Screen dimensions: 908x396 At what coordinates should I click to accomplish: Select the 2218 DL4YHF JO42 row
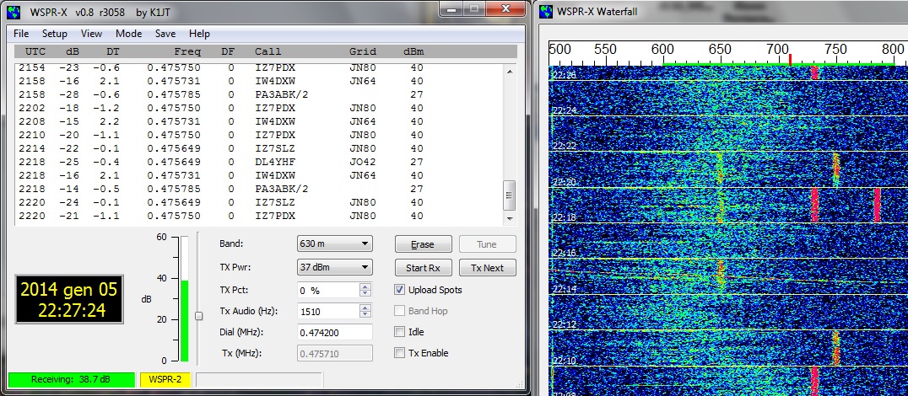(259, 162)
